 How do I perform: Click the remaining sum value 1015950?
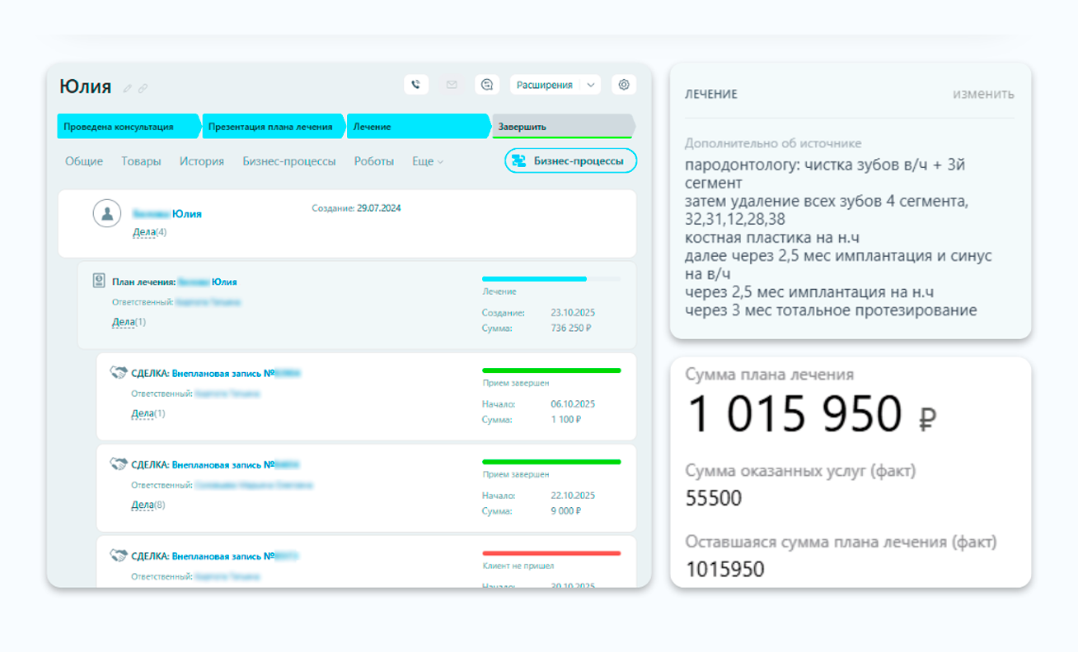pos(724,569)
